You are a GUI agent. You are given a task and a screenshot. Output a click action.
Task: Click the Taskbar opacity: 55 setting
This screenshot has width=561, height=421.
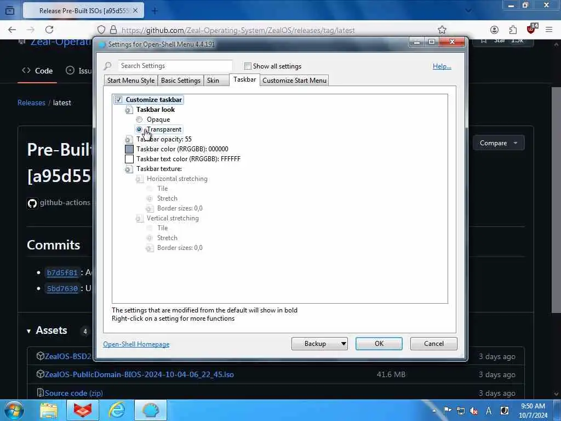(164, 139)
